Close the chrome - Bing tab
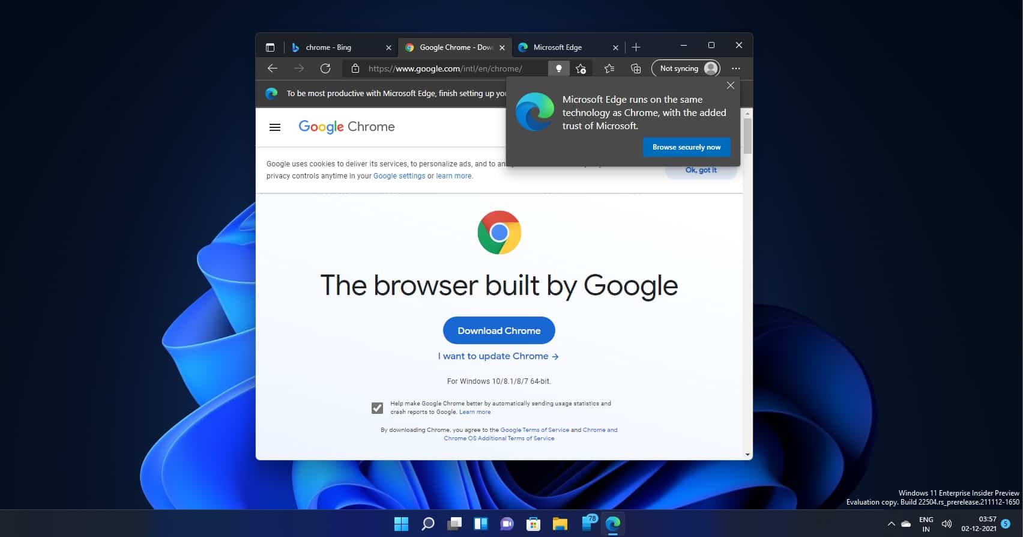The height and width of the screenshot is (537, 1023). [388, 47]
